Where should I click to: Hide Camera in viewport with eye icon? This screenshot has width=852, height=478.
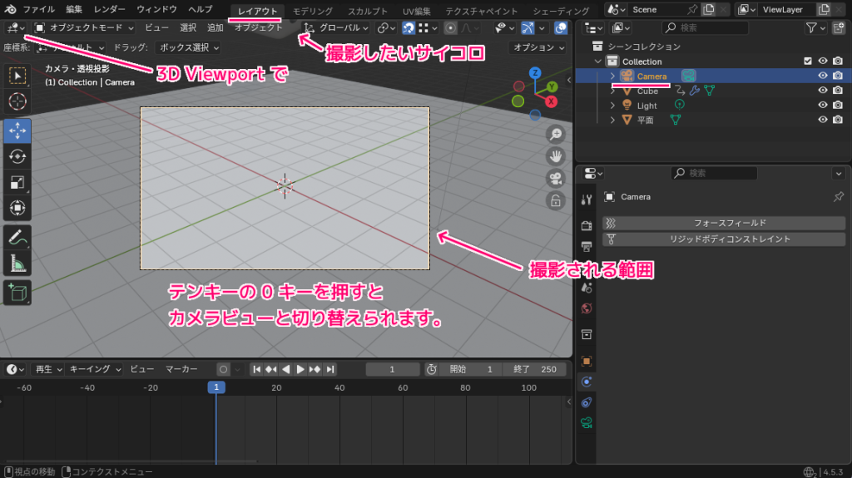point(823,76)
